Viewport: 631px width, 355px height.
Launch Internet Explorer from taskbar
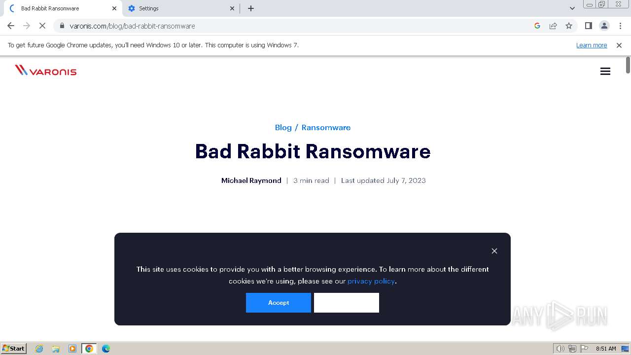pos(39,349)
